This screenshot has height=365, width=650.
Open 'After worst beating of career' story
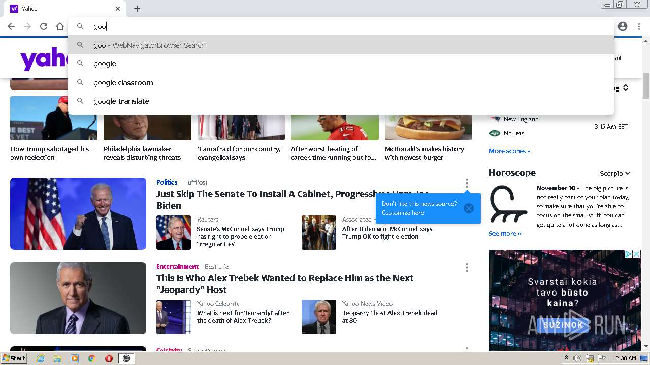[334, 153]
